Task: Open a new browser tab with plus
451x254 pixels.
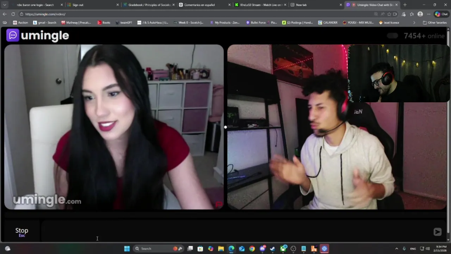Action: 405,5
